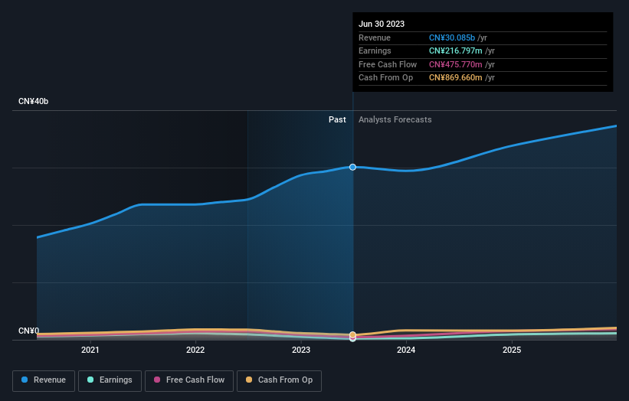
Task: Click the CN¥216.797m earnings value
Action: pyautogui.click(x=456, y=51)
